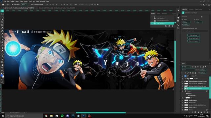Click the Convert to Linked button
Screen dimensions: 211x118
coord(194,38)
